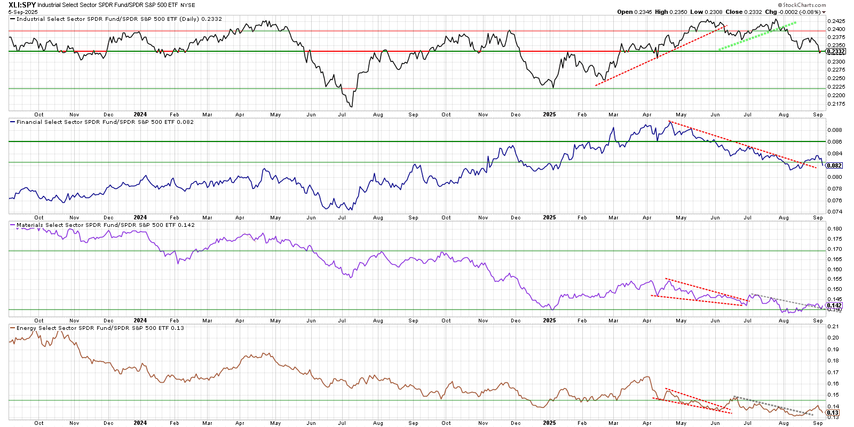This screenshot has height=427, width=854.
Task: Click the 0.155 y-axis value
Action: click(x=835, y=279)
